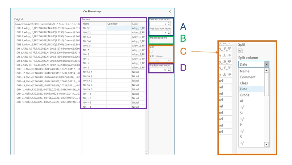Click the Comment column header in Preview
Image resolution: width=292 pixels, height=165 pixels.
point(119,24)
